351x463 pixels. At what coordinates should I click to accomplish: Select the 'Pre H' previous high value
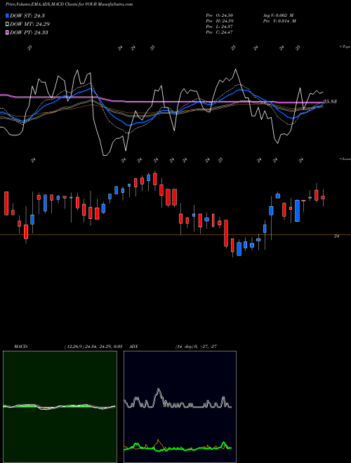[x=220, y=21]
